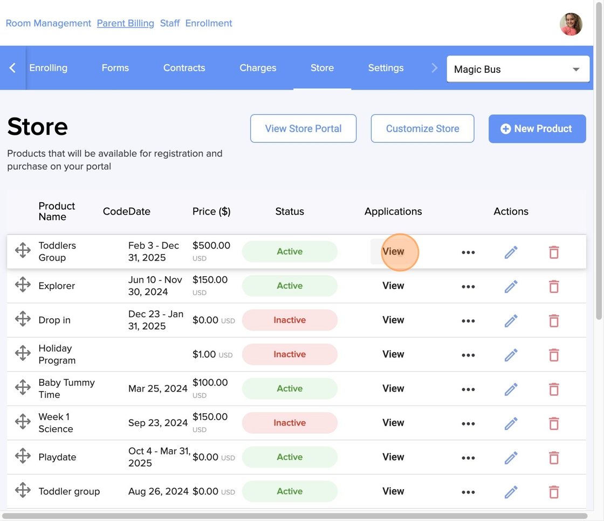This screenshot has width=604, height=521.
Task: Grab the move handle for Drop in
Action: tap(23, 319)
